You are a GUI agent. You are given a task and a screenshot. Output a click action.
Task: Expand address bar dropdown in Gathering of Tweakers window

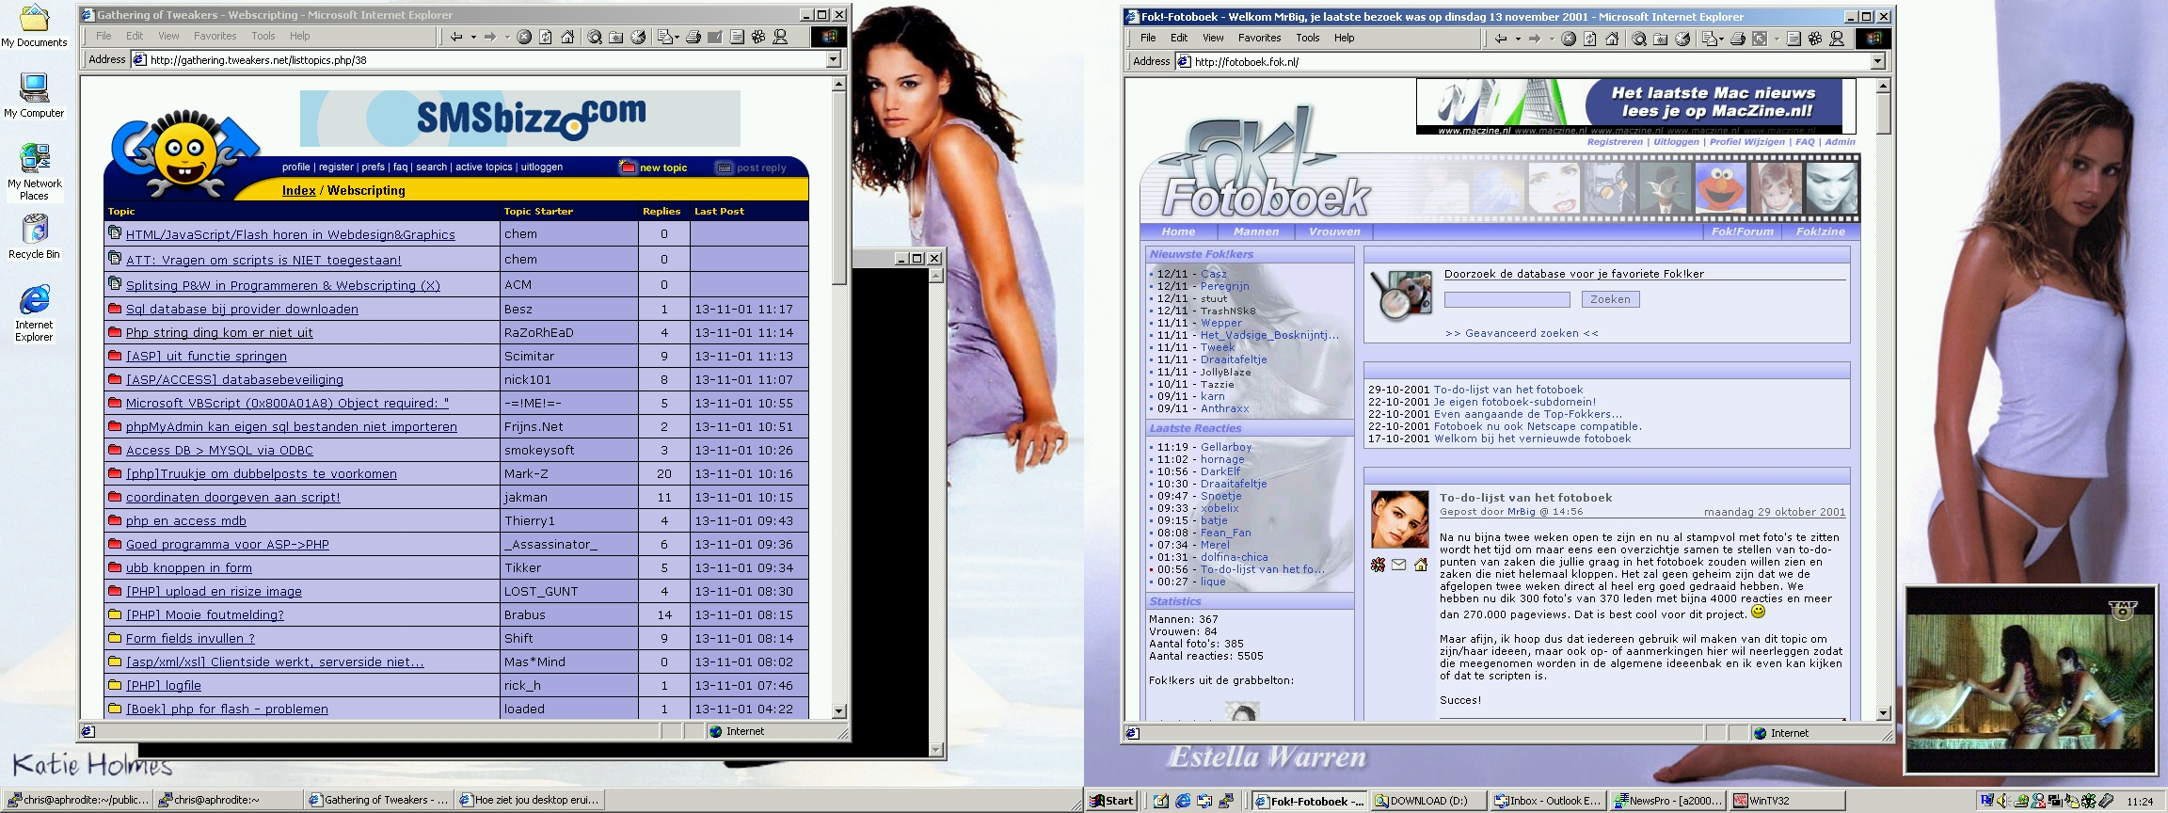click(x=833, y=59)
